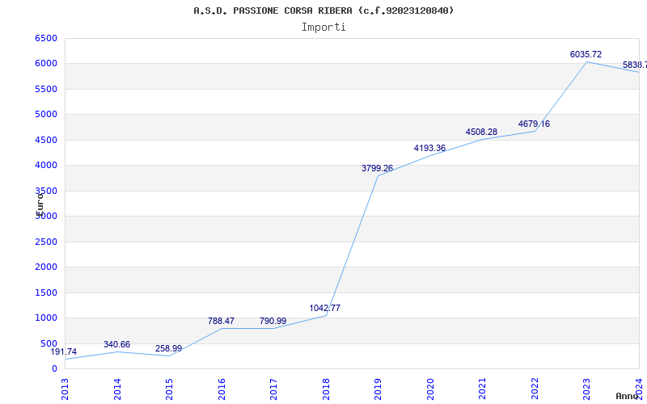Click the y-axis value 2500

[x=46, y=242]
